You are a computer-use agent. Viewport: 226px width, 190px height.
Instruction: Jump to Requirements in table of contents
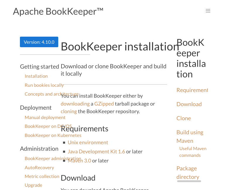click(192, 90)
